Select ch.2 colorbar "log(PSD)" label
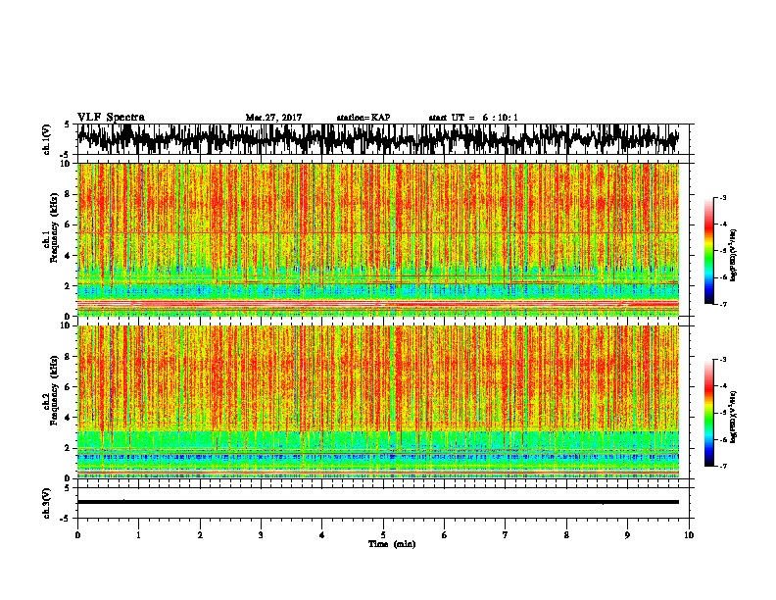 (x=733, y=417)
